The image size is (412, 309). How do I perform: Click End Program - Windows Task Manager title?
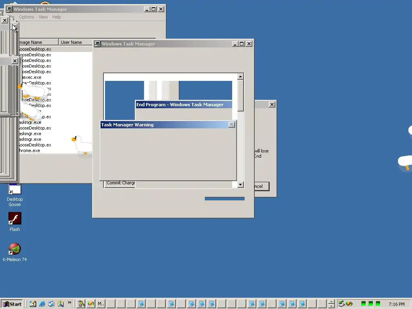click(180, 105)
